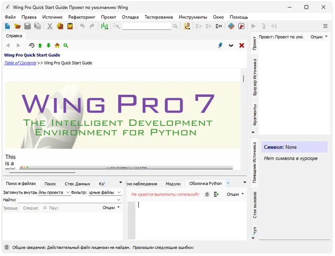Click into the toolbar search input field
This screenshot has width=335, height=256.
coord(147,26)
